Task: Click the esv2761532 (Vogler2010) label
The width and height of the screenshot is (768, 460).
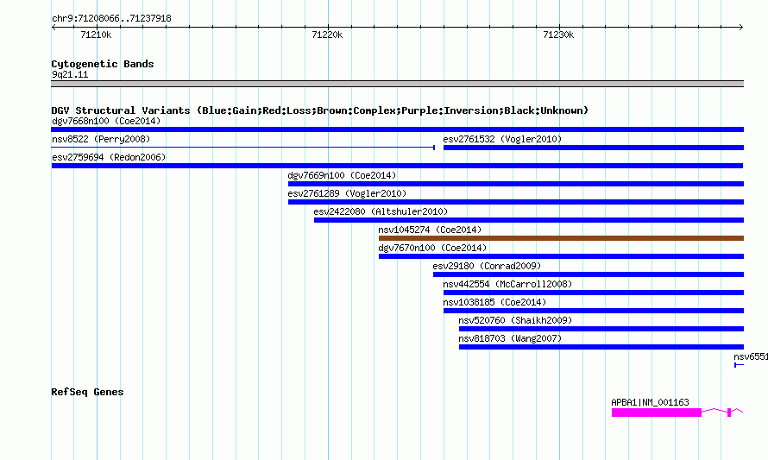Action: (502, 139)
